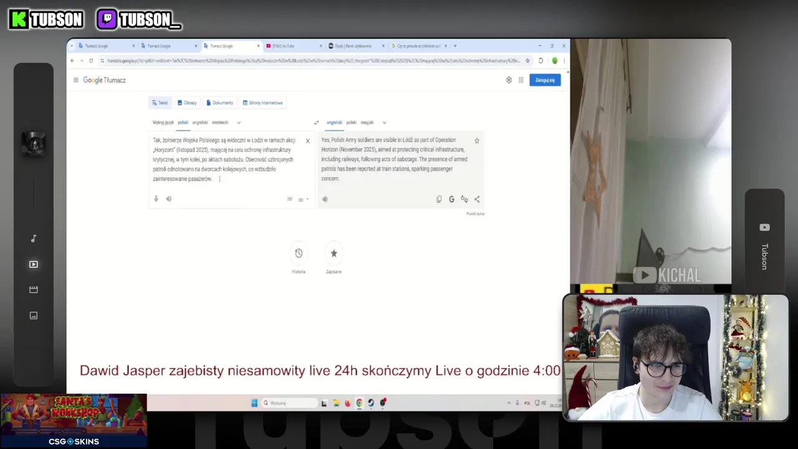The height and width of the screenshot is (449, 798).
Task: Click the clapperboard overlay sidebar icon
Action: pos(34,289)
